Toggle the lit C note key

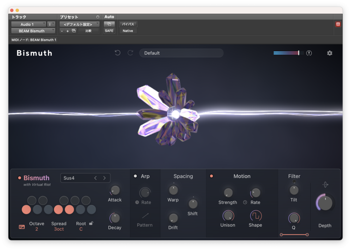point(26,210)
